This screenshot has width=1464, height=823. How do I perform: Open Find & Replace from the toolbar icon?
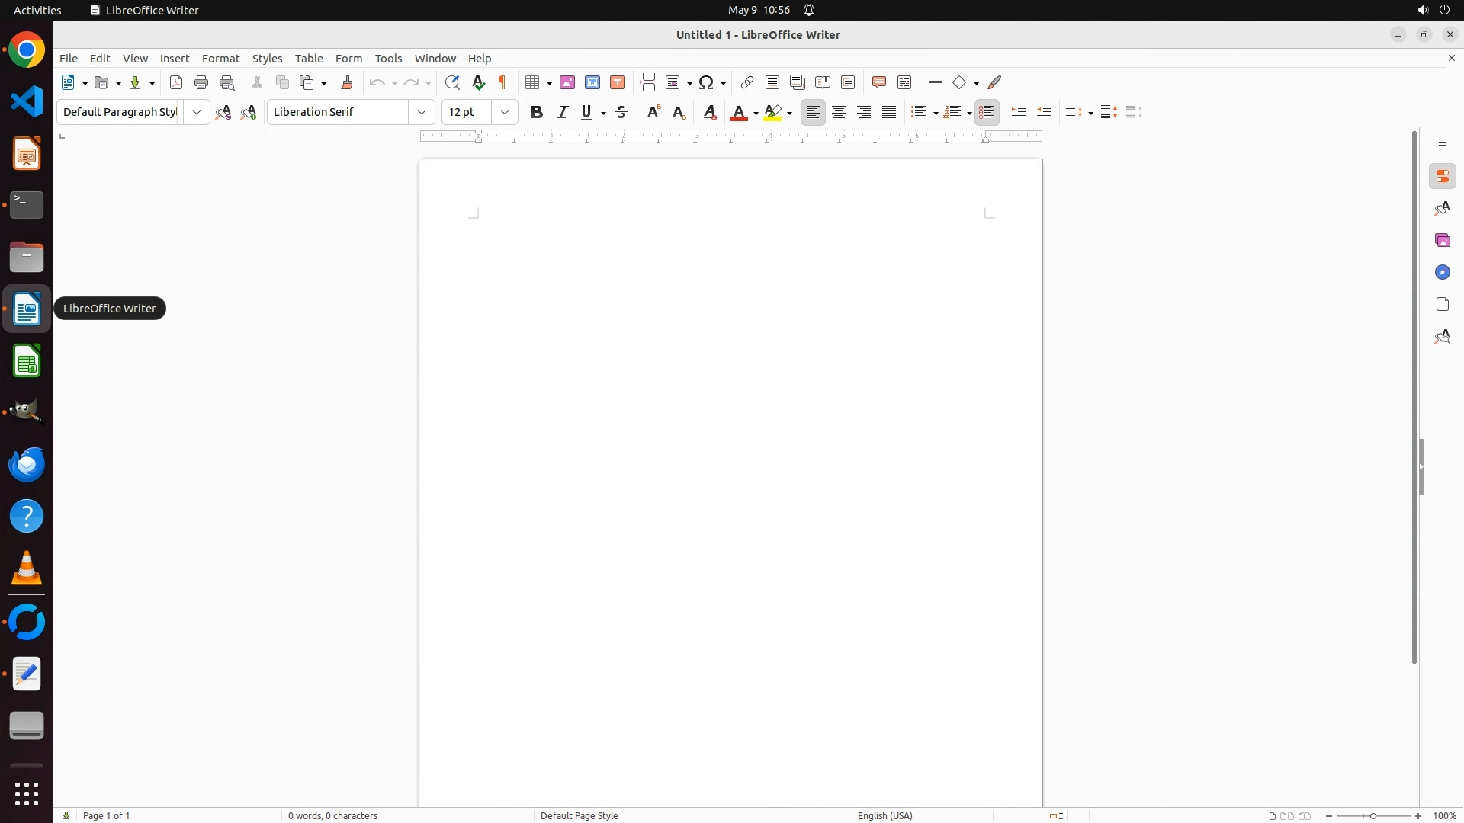pos(452,83)
